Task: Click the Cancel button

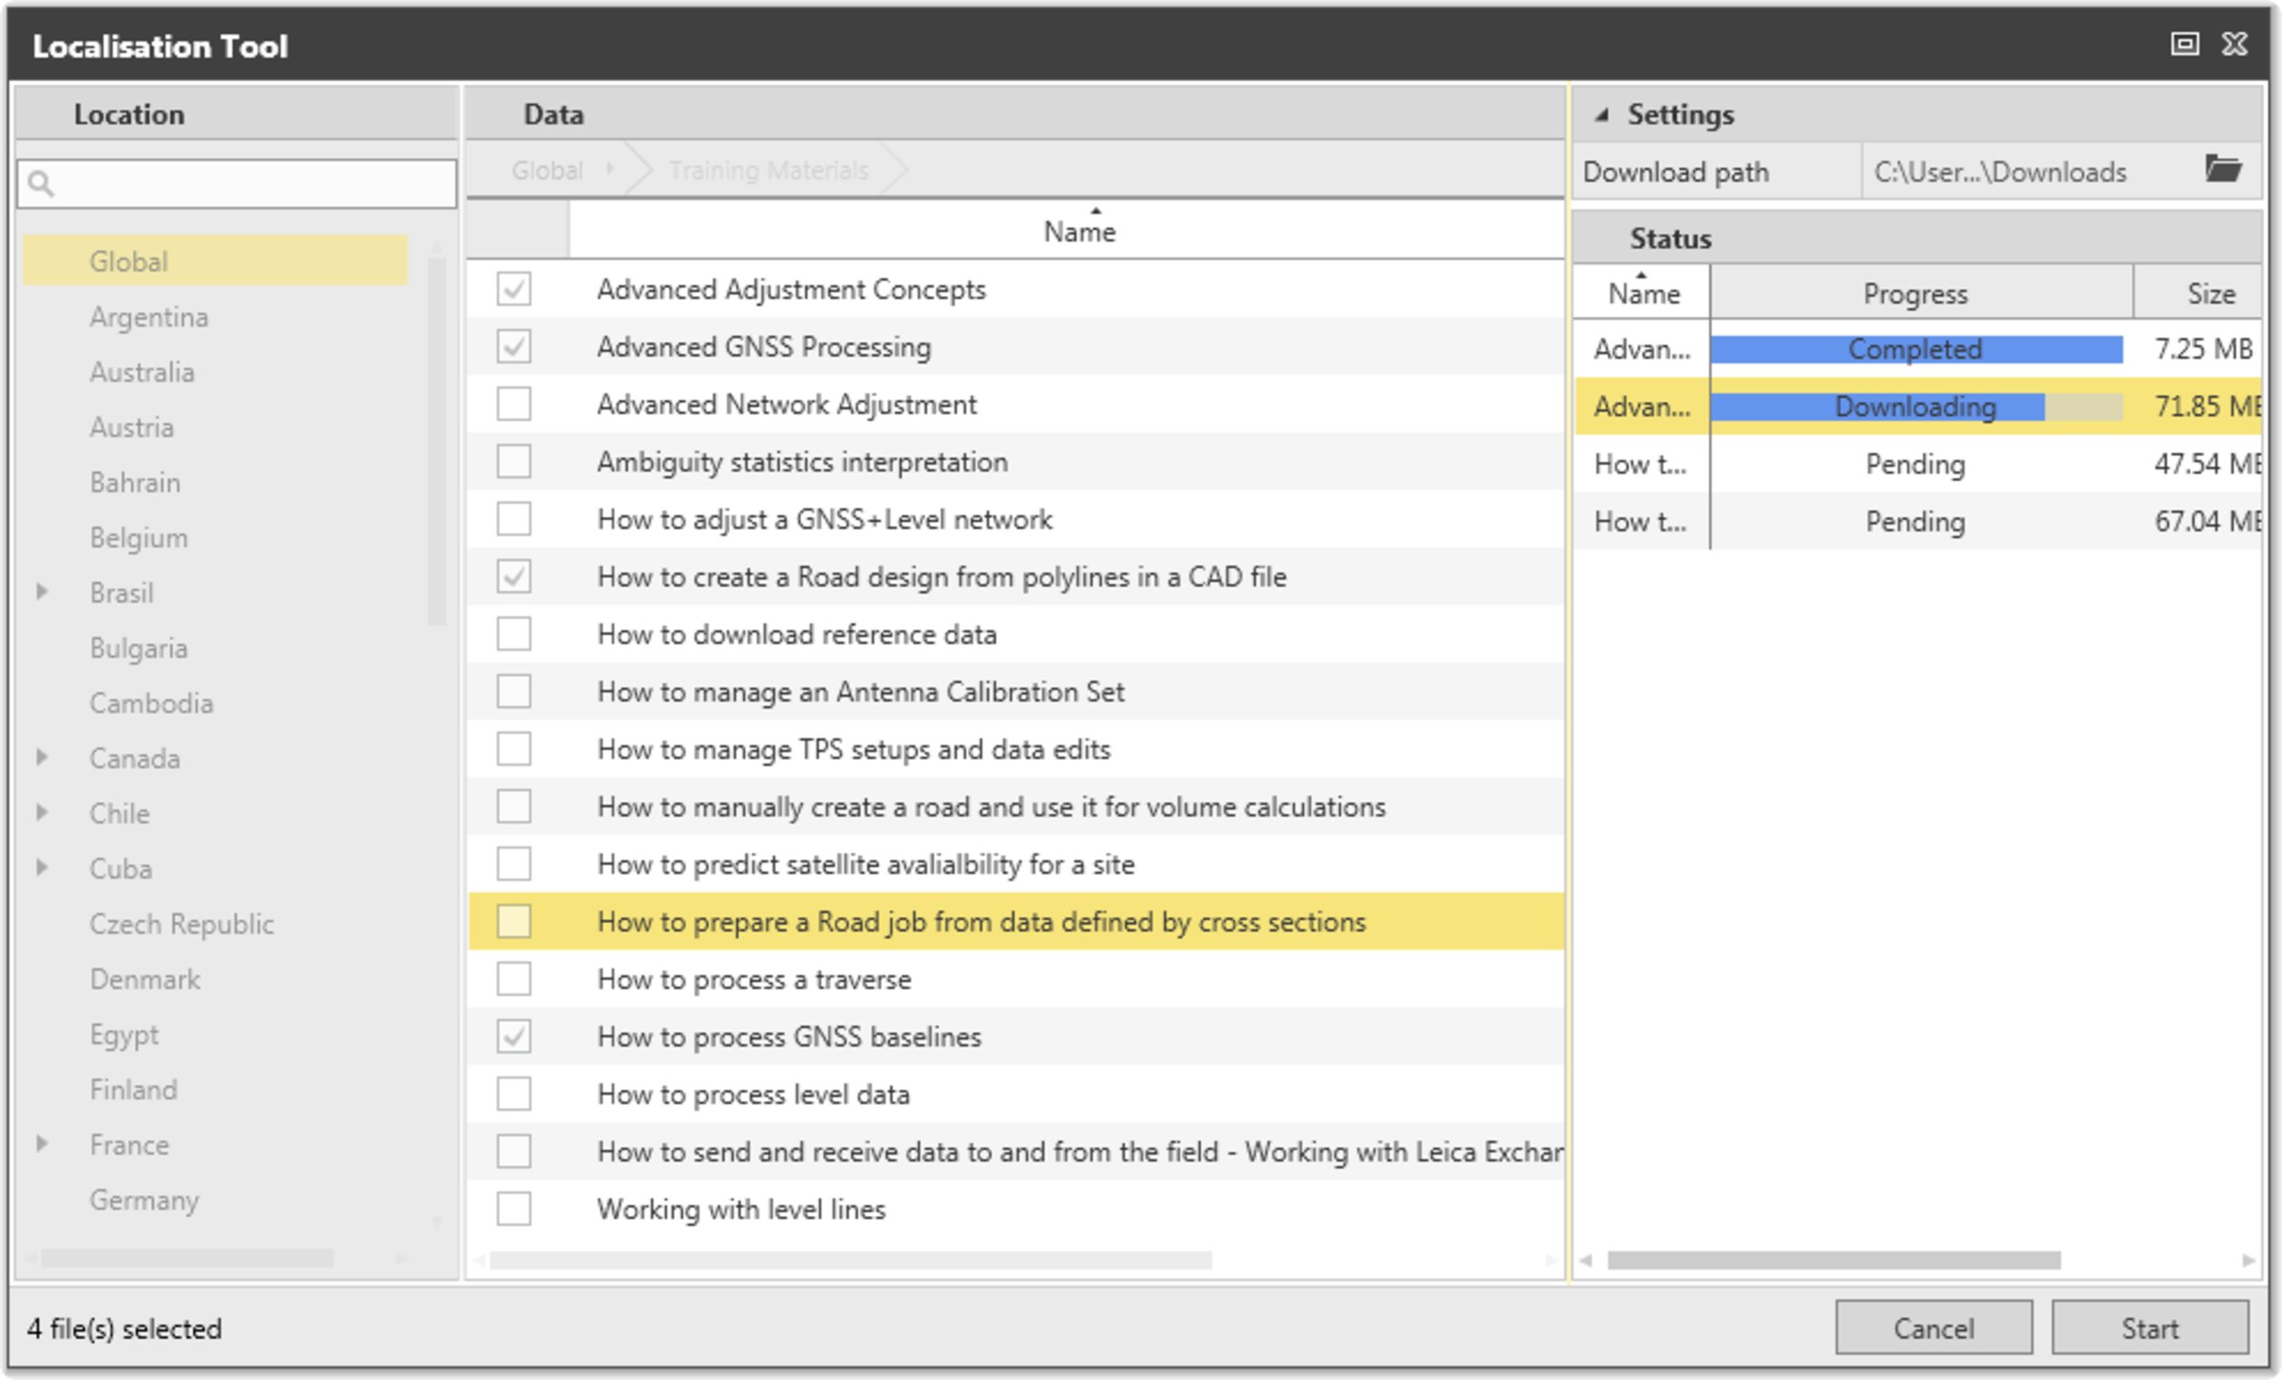Action: 1933,1328
